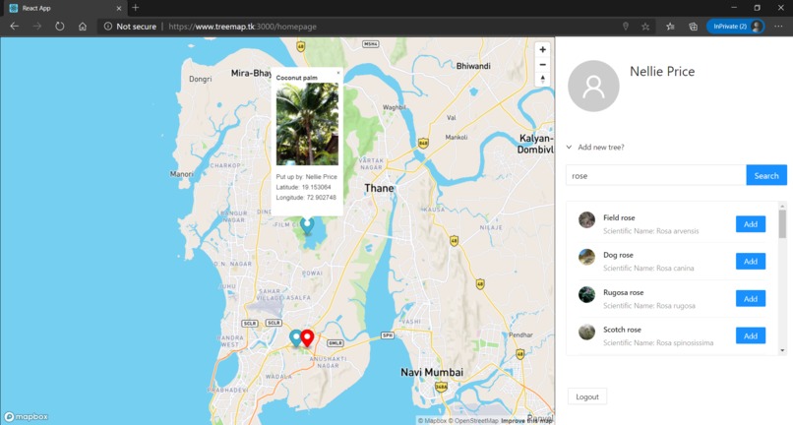Click the red map marker
This screenshot has width=793, height=425.
point(307,337)
